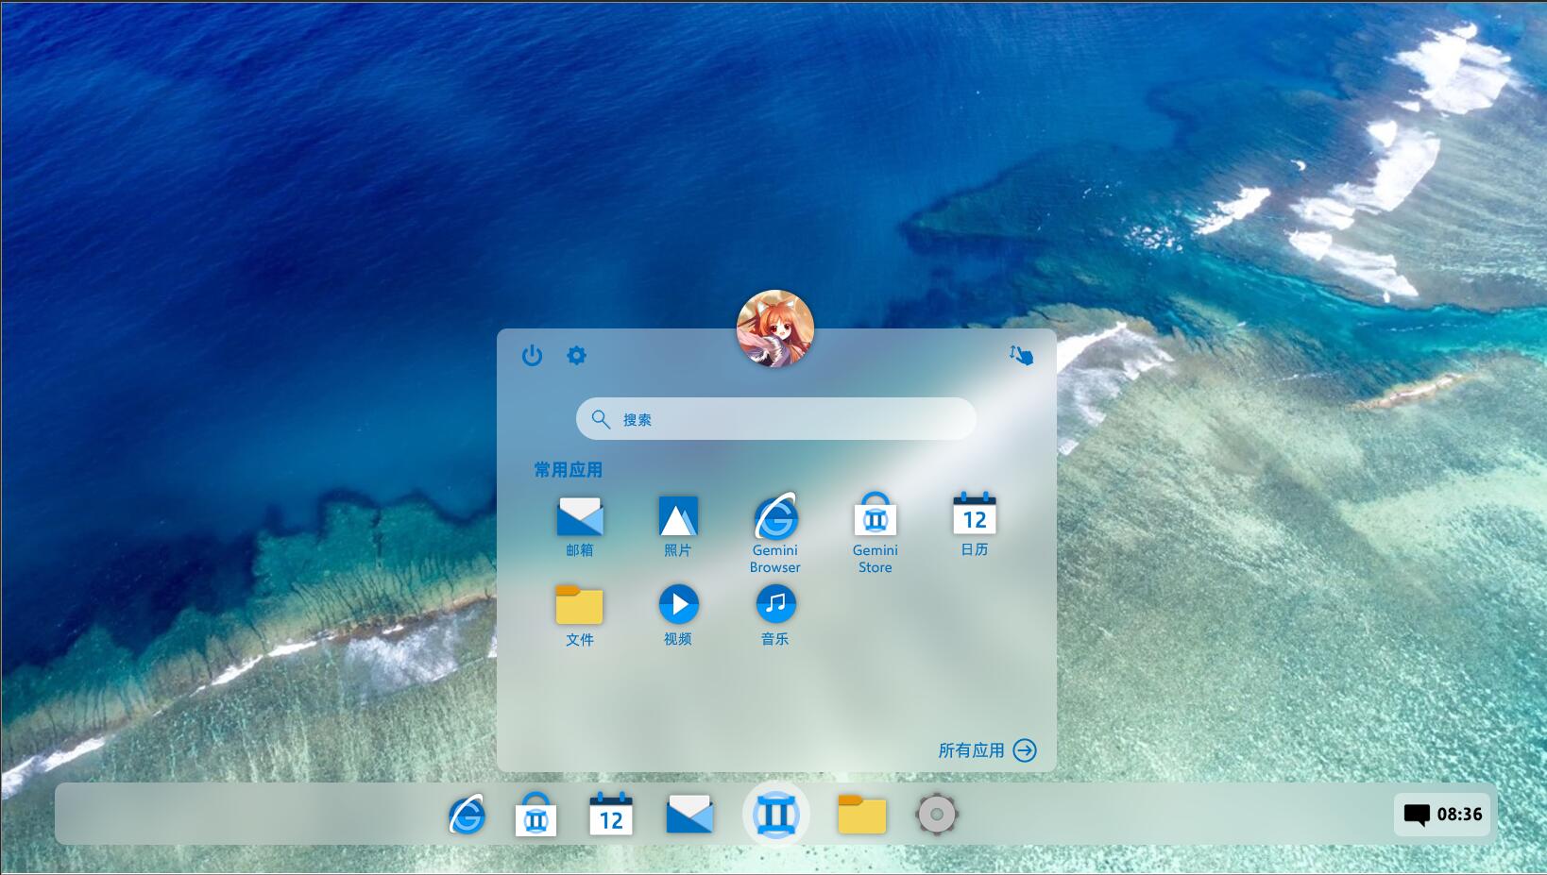Click the power icon in launcher

pyautogui.click(x=532, y=356)
